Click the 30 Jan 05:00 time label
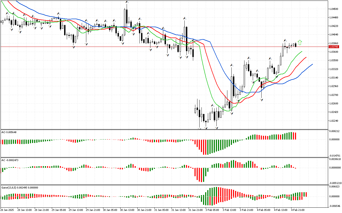This screenshot has height=213, width=342. click(x=110, y=210)
